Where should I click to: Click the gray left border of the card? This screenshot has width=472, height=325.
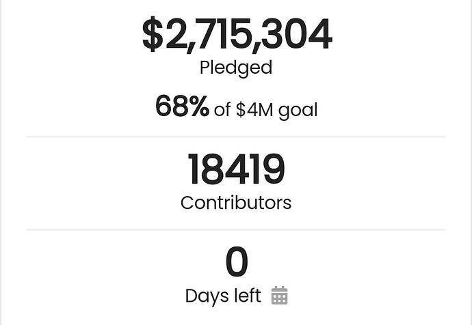[1, 162]
